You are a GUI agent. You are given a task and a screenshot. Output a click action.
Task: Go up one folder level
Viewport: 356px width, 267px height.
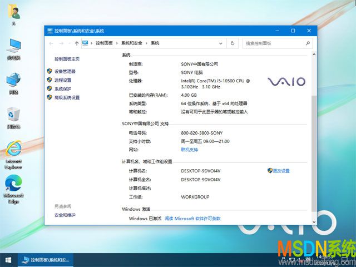click(77, 43)
